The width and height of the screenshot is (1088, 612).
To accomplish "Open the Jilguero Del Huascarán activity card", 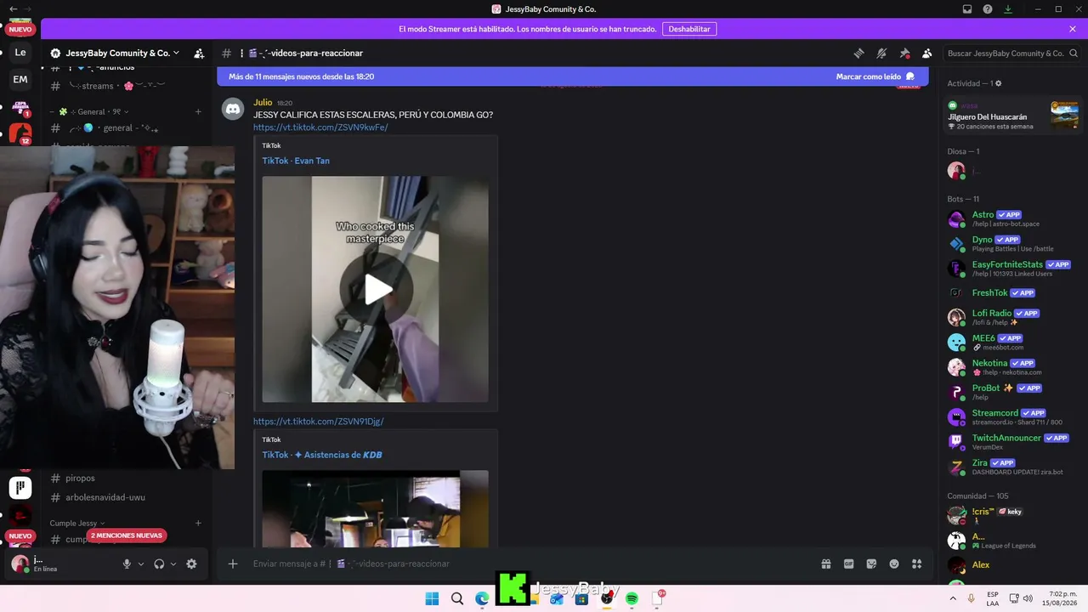I will point(1013,116).
